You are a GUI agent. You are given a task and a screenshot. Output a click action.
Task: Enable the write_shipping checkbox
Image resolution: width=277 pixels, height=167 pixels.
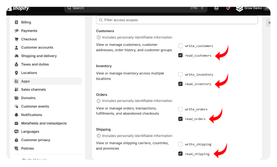pyautogui.click(x=180, y=144)
